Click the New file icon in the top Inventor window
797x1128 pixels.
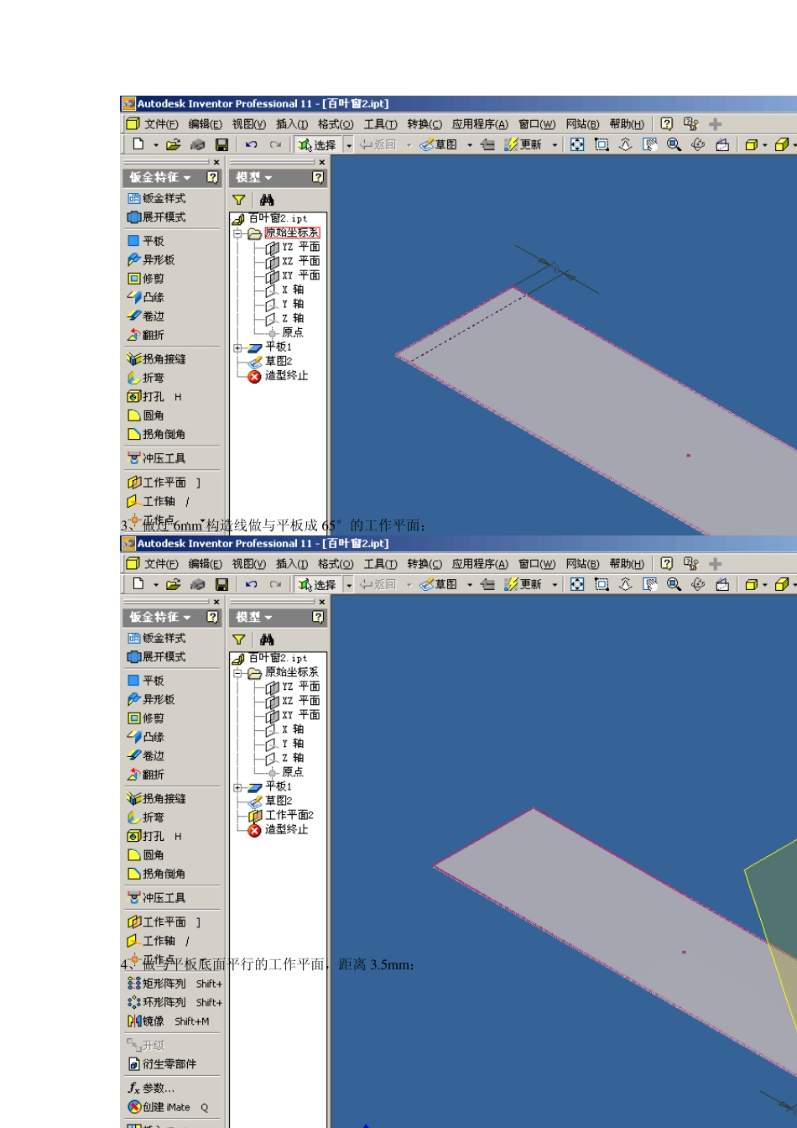coord(138,144)
